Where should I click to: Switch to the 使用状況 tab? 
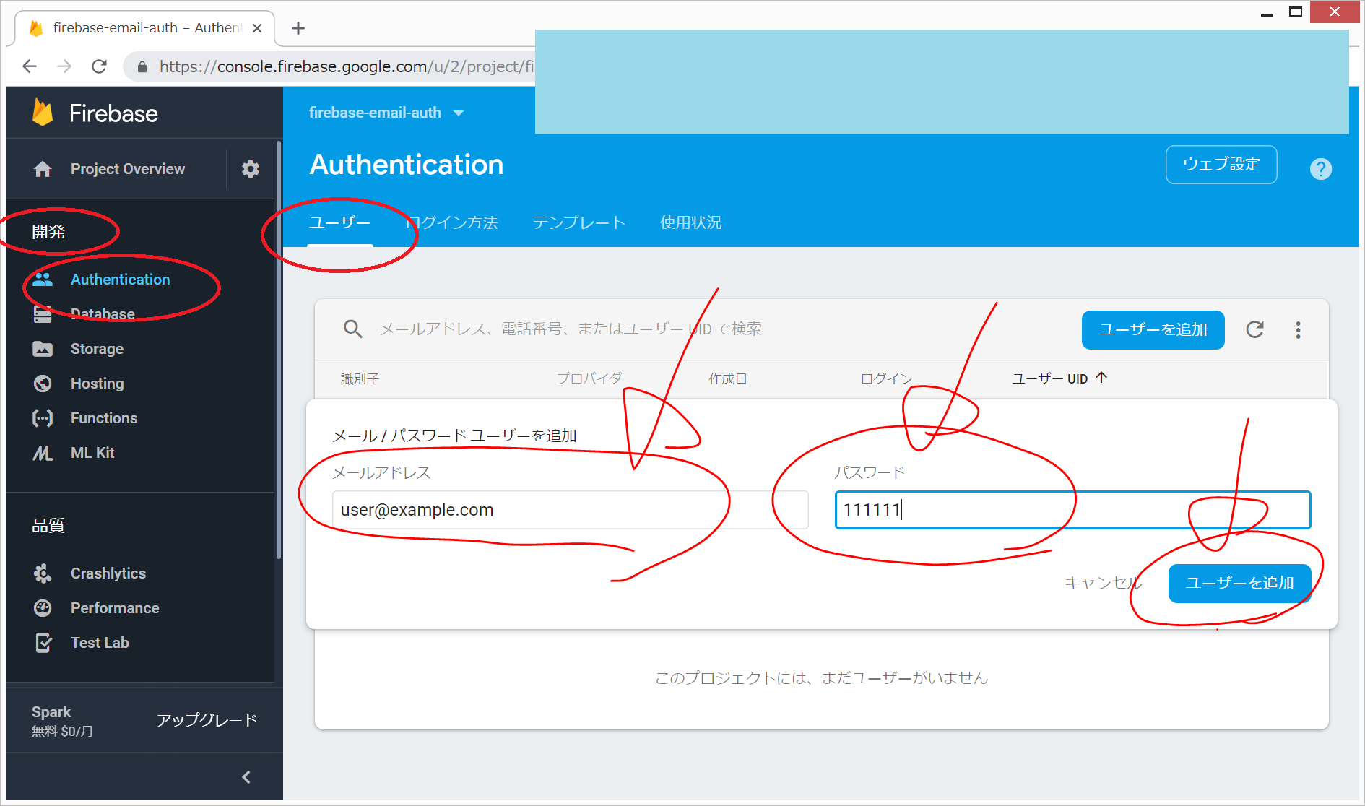[x=690, y=222]
